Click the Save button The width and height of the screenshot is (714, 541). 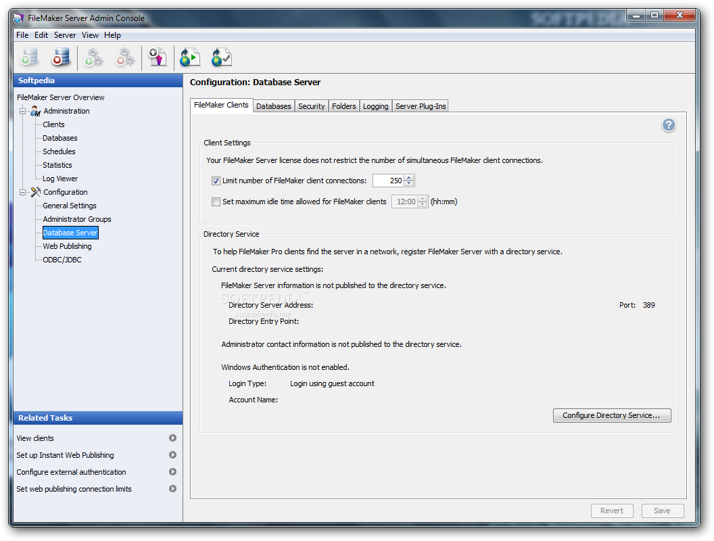(x=662, y=511)
